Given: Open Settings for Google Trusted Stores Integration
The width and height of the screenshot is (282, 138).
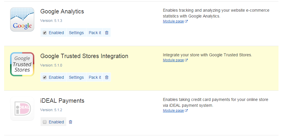Looking at the screenshot, I should (76, 77).
